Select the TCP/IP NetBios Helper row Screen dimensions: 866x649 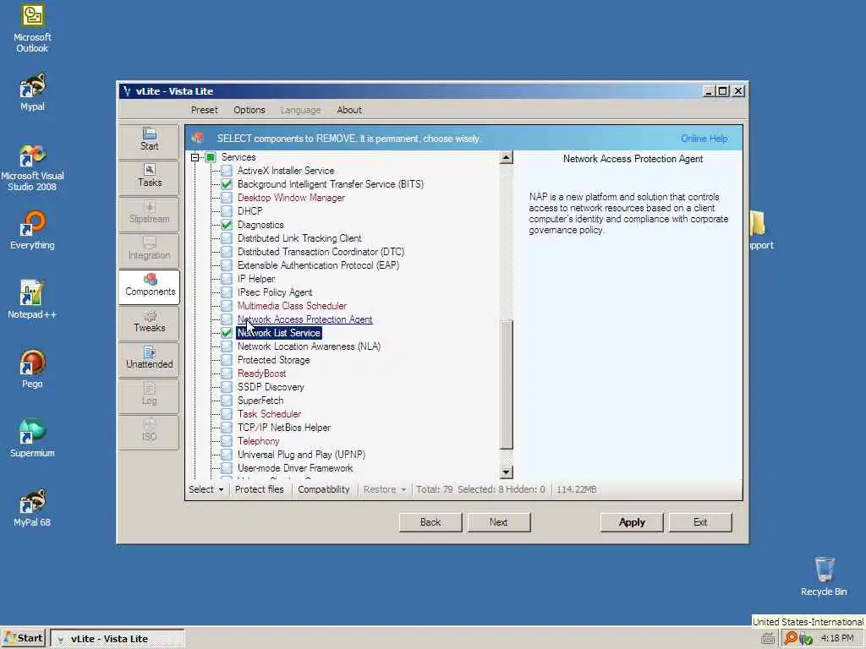pos(284,428)
